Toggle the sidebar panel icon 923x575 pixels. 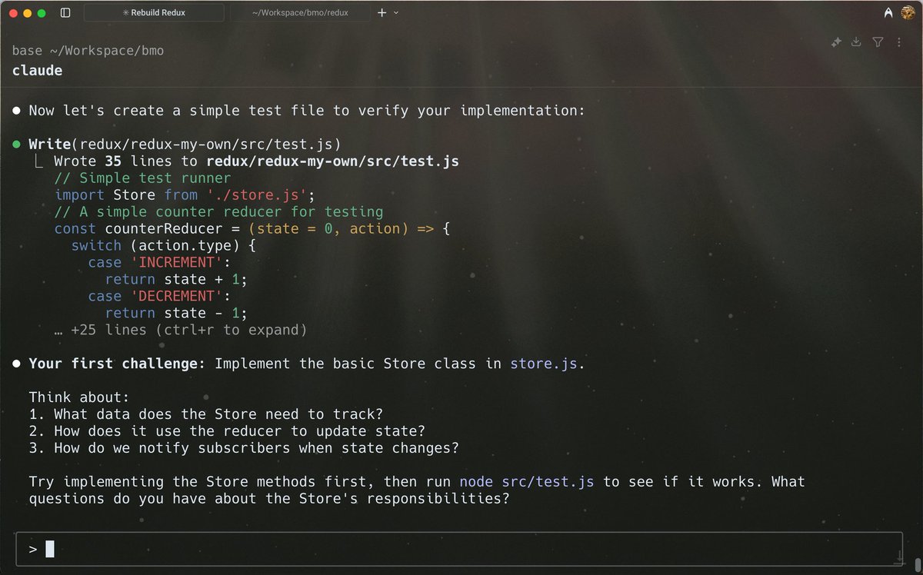pyautogui.click(x=65, y=13)
